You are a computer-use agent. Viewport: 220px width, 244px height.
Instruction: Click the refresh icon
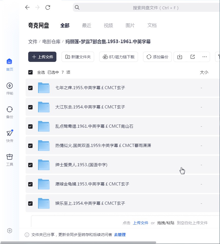tap(48, 7)
